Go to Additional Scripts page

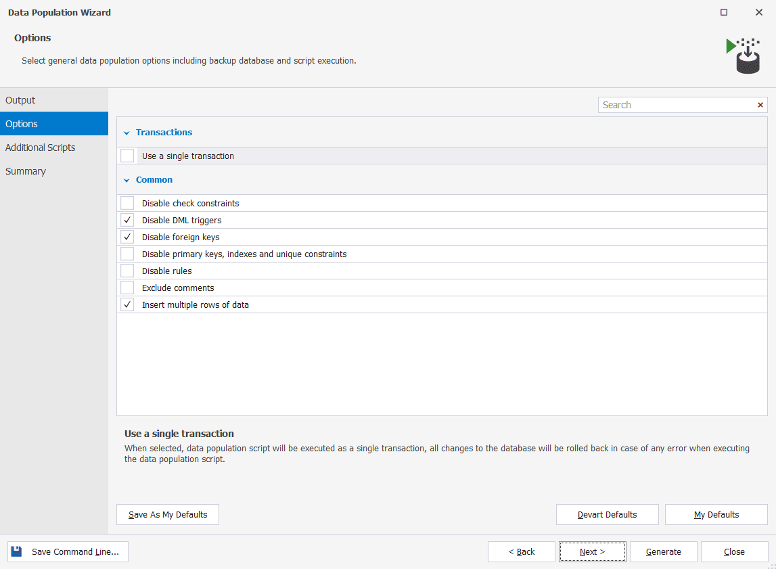41,147
